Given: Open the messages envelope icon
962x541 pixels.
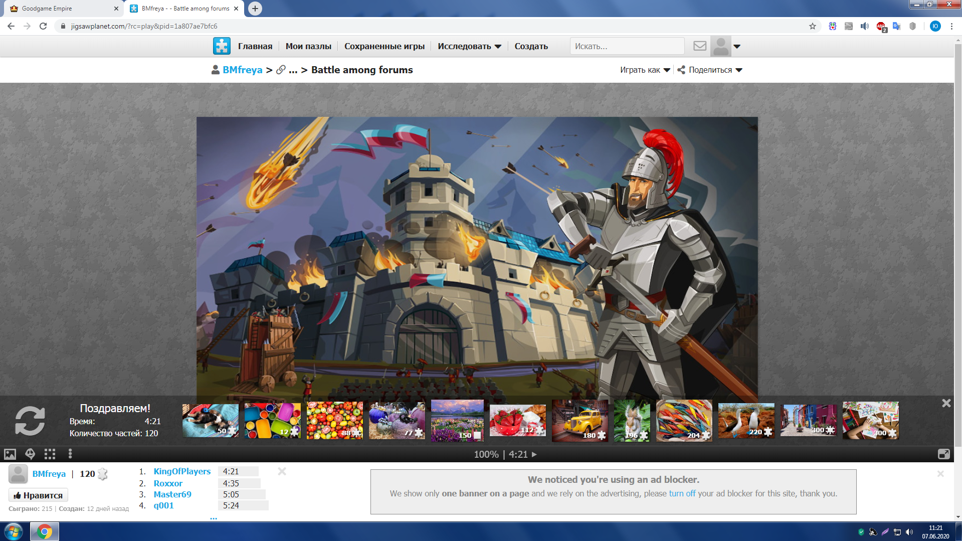Looking at the screenshot, I should pos(700,46).
